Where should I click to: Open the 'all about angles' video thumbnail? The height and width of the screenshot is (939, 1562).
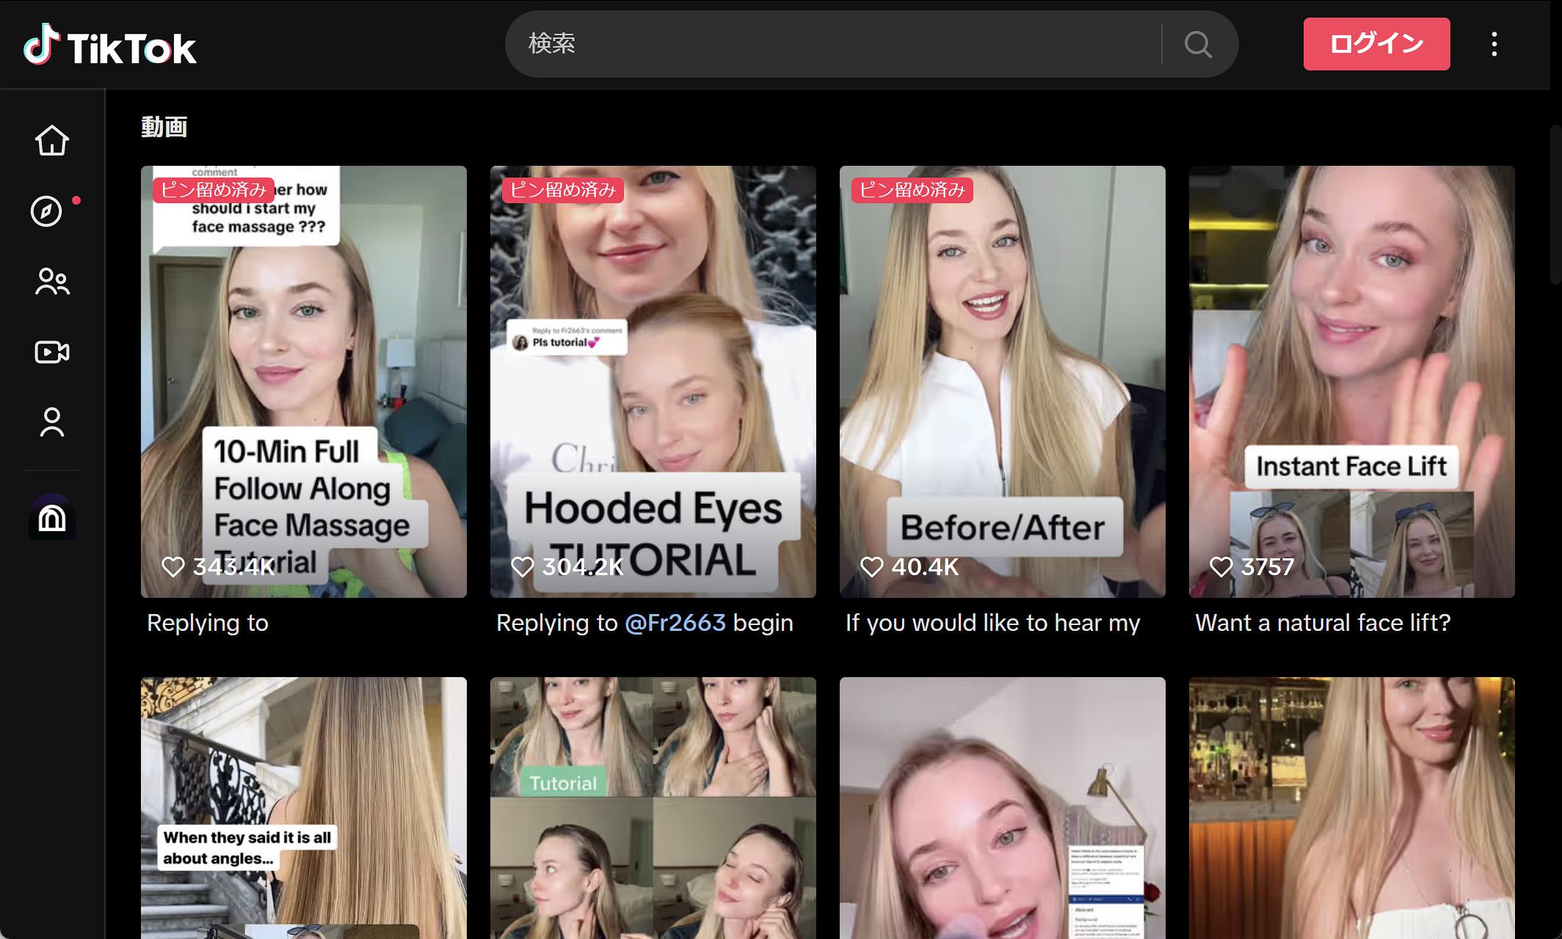[304, 808]
